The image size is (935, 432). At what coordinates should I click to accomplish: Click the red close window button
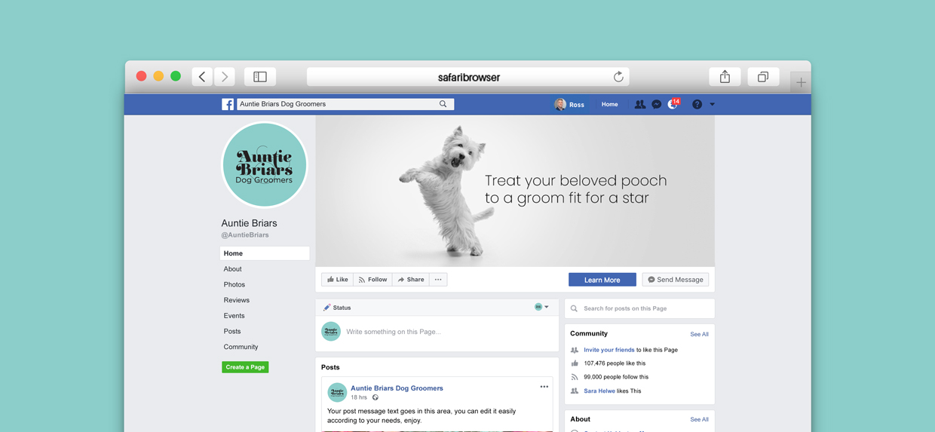click(141, 76)
